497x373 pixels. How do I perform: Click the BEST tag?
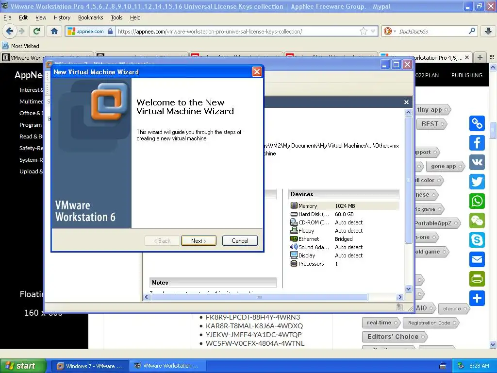tap(431, 124)
